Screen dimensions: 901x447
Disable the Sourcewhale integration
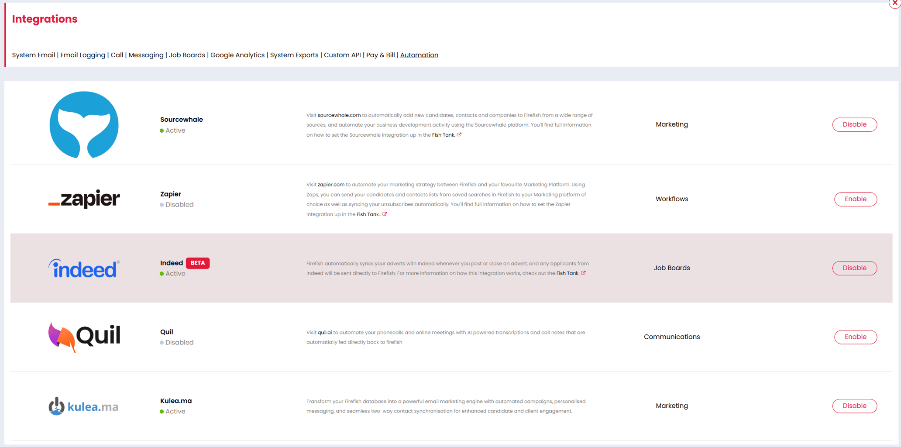[x=854, y=124]
